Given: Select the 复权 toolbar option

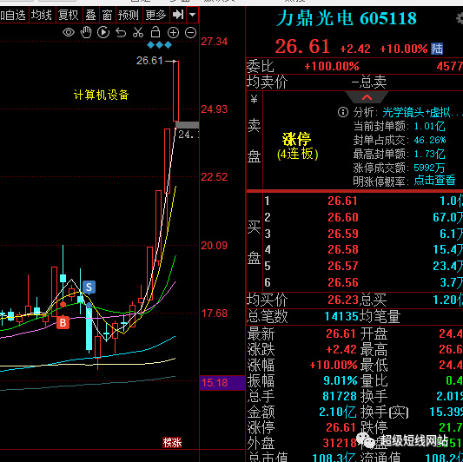Looking at the screenshot, I should (x=69, y=15).
